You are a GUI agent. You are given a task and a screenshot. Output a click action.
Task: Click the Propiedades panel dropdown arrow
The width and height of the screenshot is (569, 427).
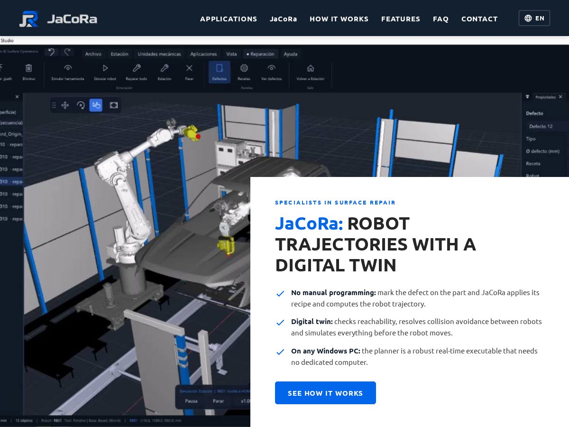pos(527,97)
